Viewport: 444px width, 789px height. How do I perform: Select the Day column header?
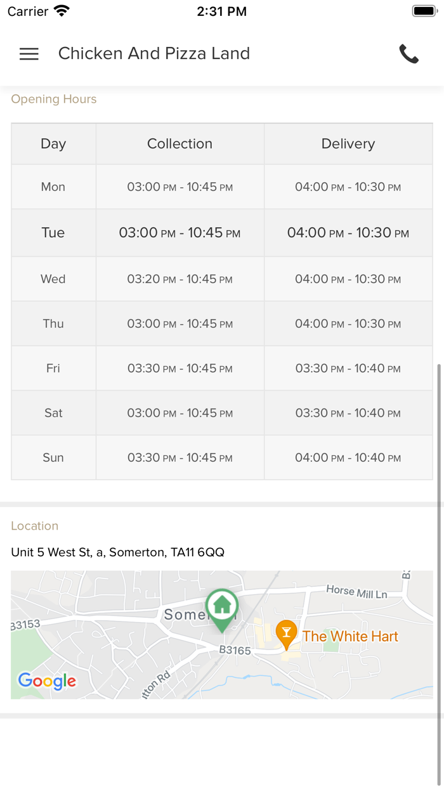[53, 144]
